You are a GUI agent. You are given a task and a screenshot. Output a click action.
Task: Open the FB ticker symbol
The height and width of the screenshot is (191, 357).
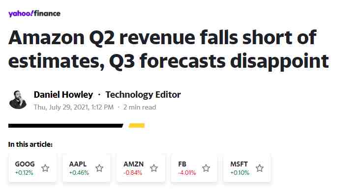182,164
